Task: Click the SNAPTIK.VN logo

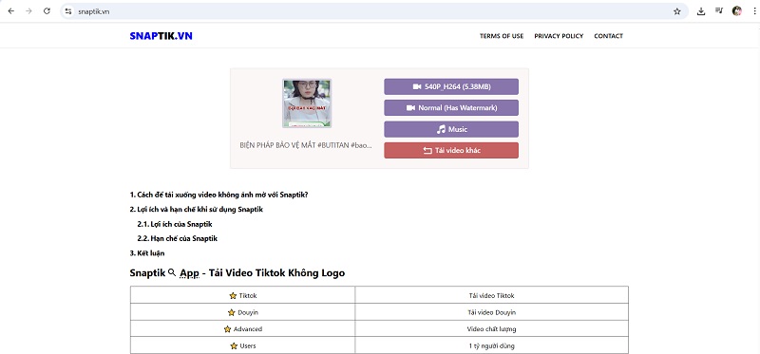Action: 161,36
